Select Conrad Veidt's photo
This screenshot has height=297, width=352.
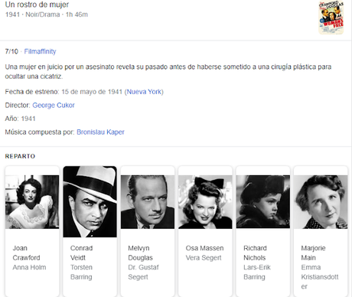90,201
